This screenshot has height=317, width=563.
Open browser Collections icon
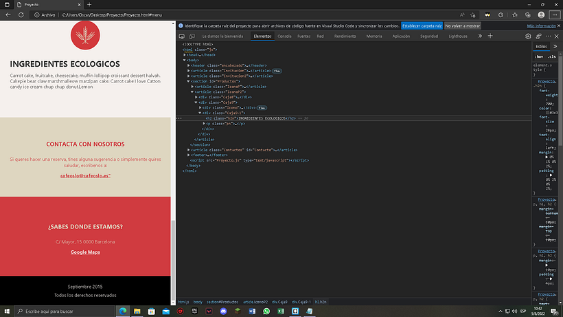[528, 15]
